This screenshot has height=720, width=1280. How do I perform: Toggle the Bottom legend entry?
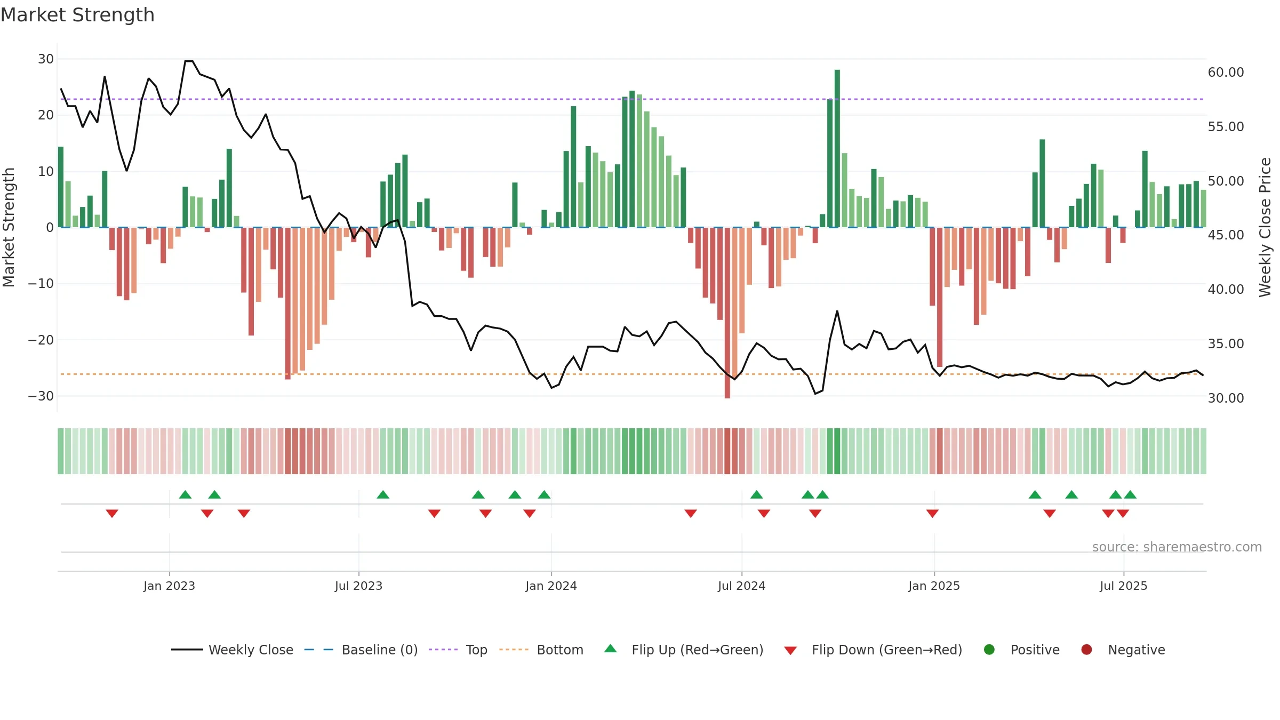[x=541, y=650]
